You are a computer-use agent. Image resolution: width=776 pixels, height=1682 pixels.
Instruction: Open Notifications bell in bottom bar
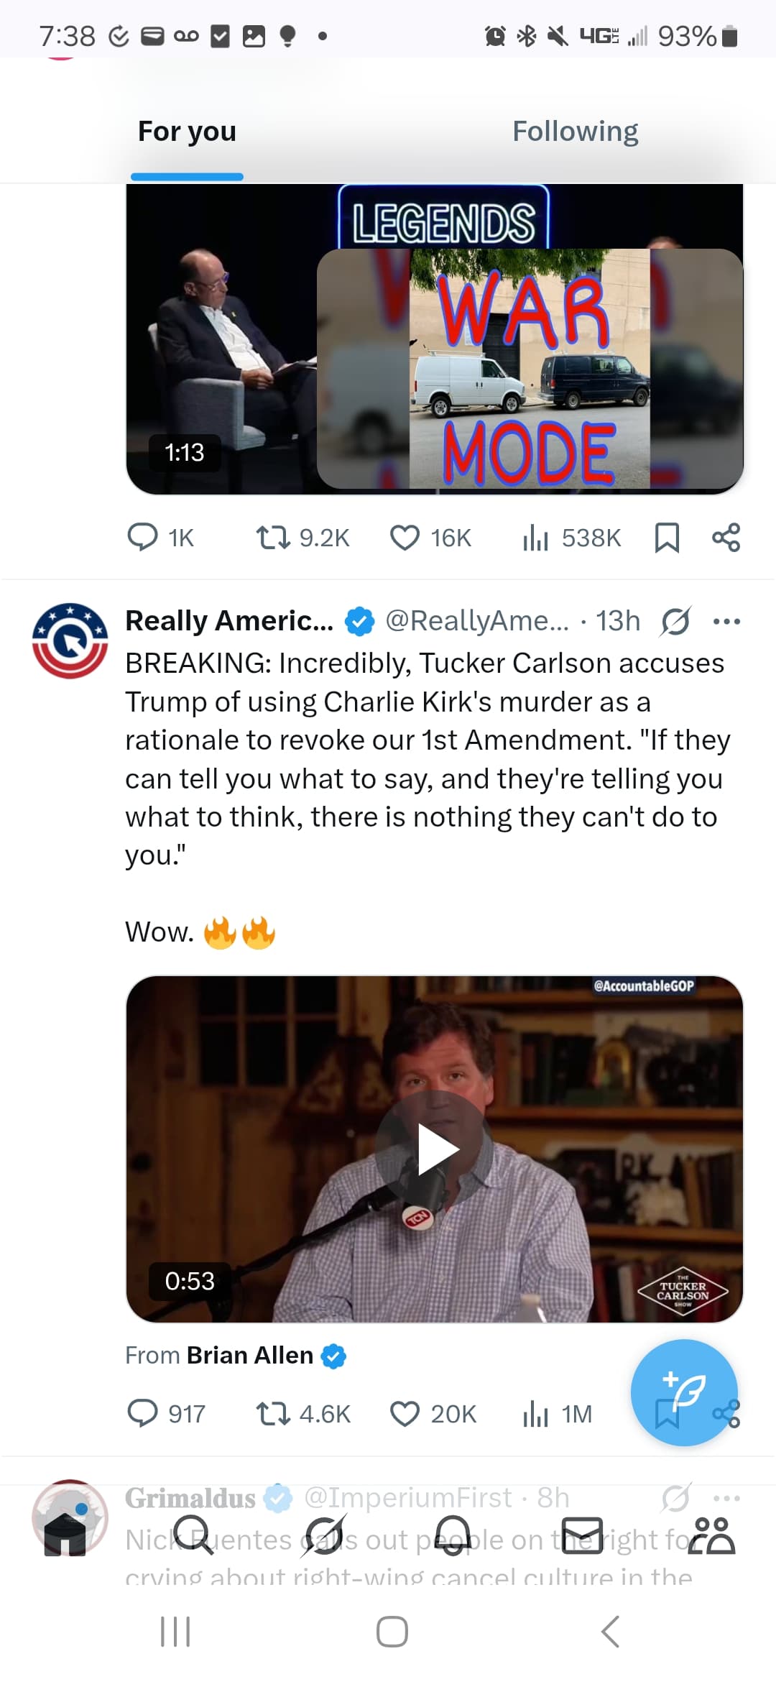[453, 1535]
